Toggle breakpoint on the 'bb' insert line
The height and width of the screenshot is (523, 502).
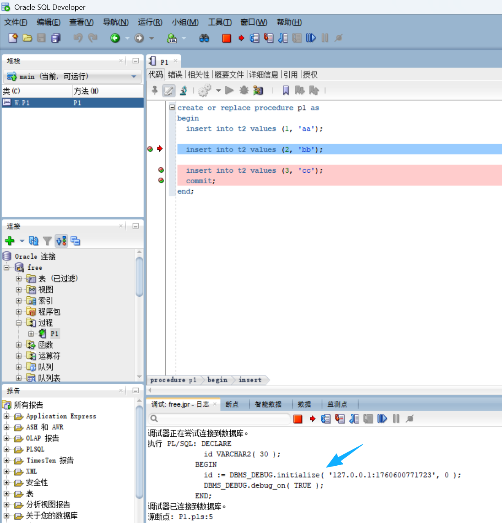(150, 149)
